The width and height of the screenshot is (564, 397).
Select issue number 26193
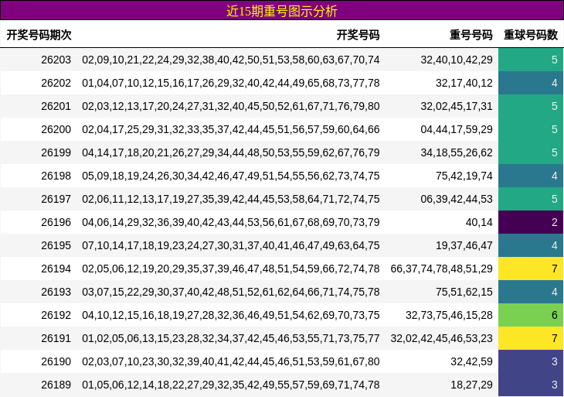[x=56, y=293]
